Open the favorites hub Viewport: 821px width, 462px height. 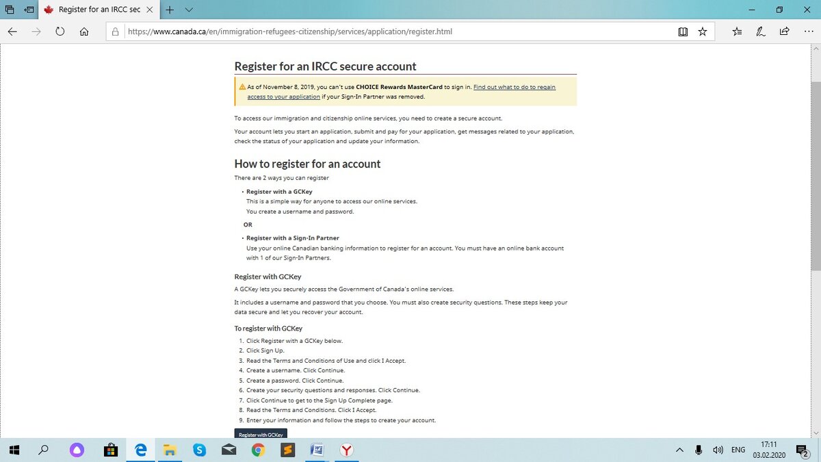coord(737,31)
